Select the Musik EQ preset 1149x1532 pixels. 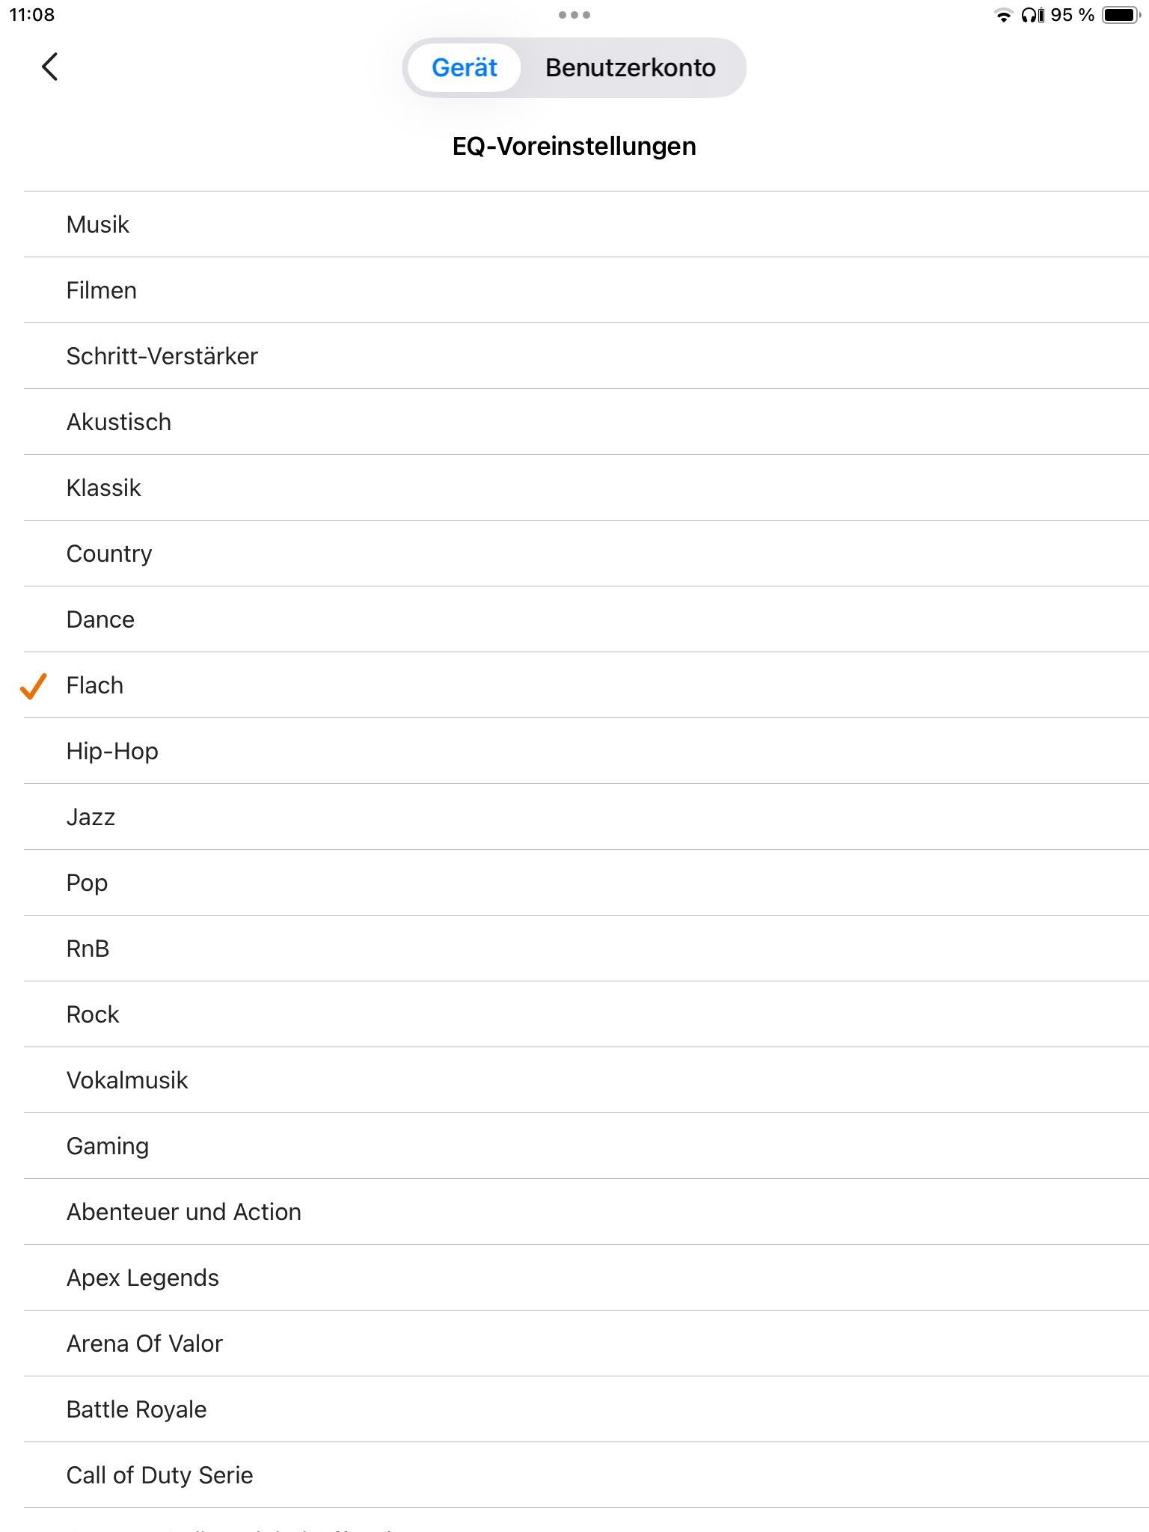[98, 224]
